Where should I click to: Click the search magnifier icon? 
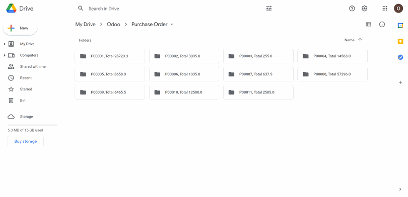[81, 9]
